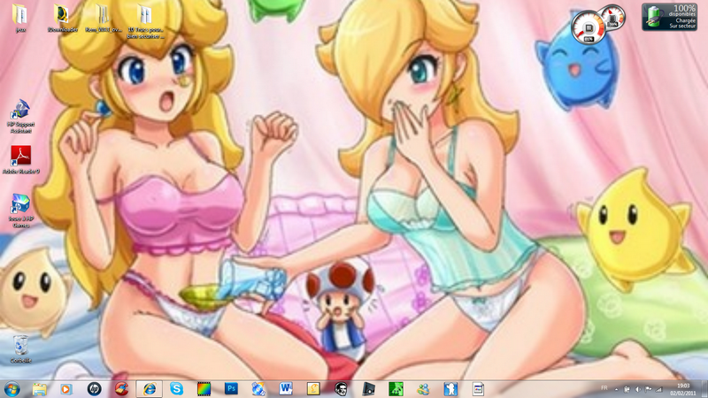This screenshot has height=398, width=708.
Task: Open the Windows Start menu orb
Action: (12, 388)
